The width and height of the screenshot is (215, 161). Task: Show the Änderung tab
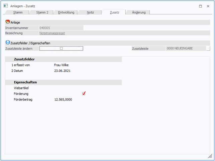138,12
